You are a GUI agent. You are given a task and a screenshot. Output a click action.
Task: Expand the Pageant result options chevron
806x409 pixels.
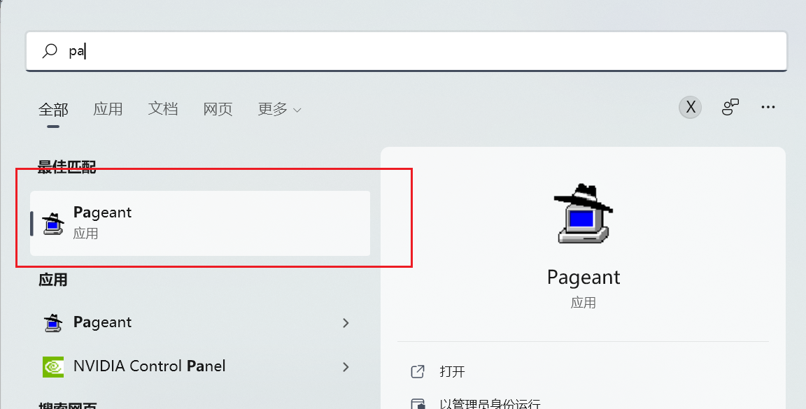(x=345, y=322)
